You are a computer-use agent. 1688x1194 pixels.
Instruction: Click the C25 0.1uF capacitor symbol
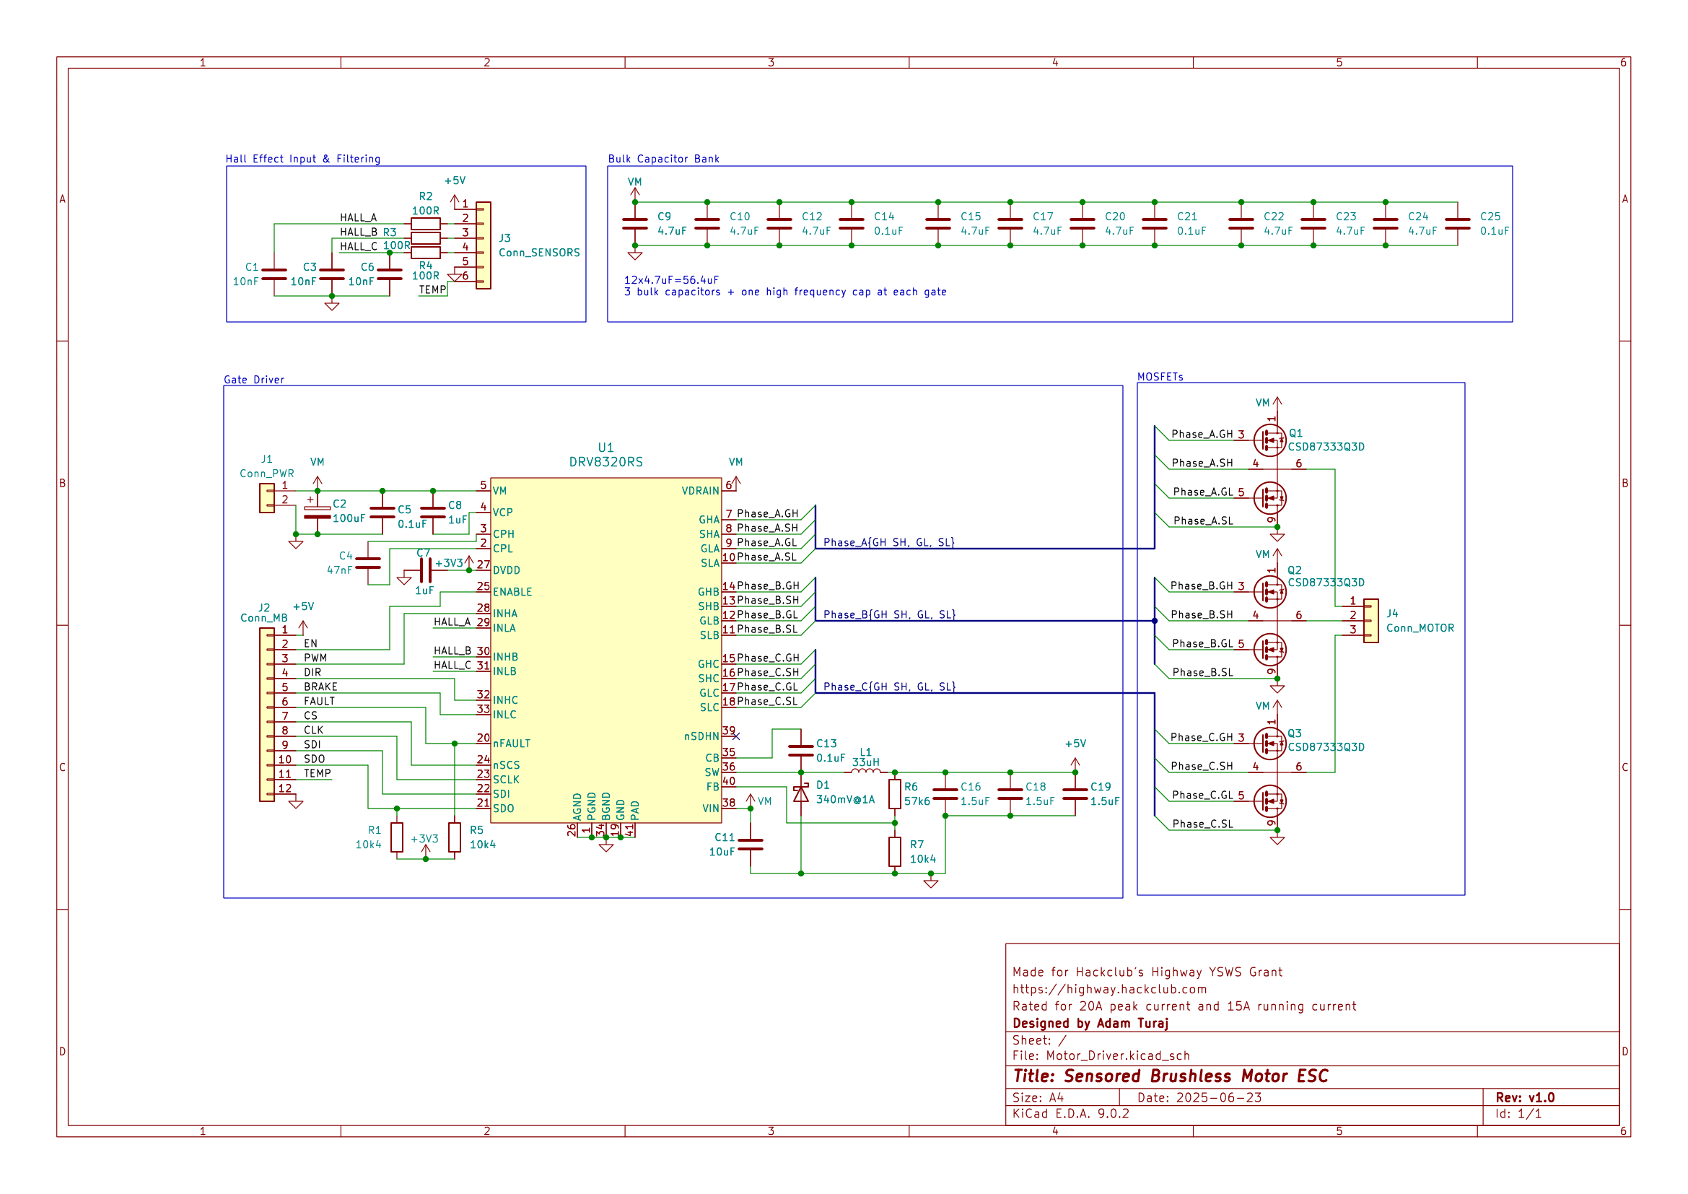click(x=1457, y=224)
